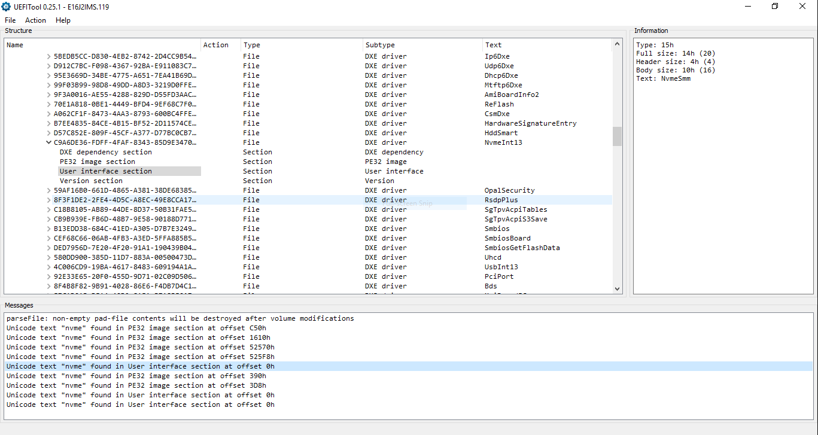
Task: Expand the CsmDxe file entry
Action: [x=49, y=114]
